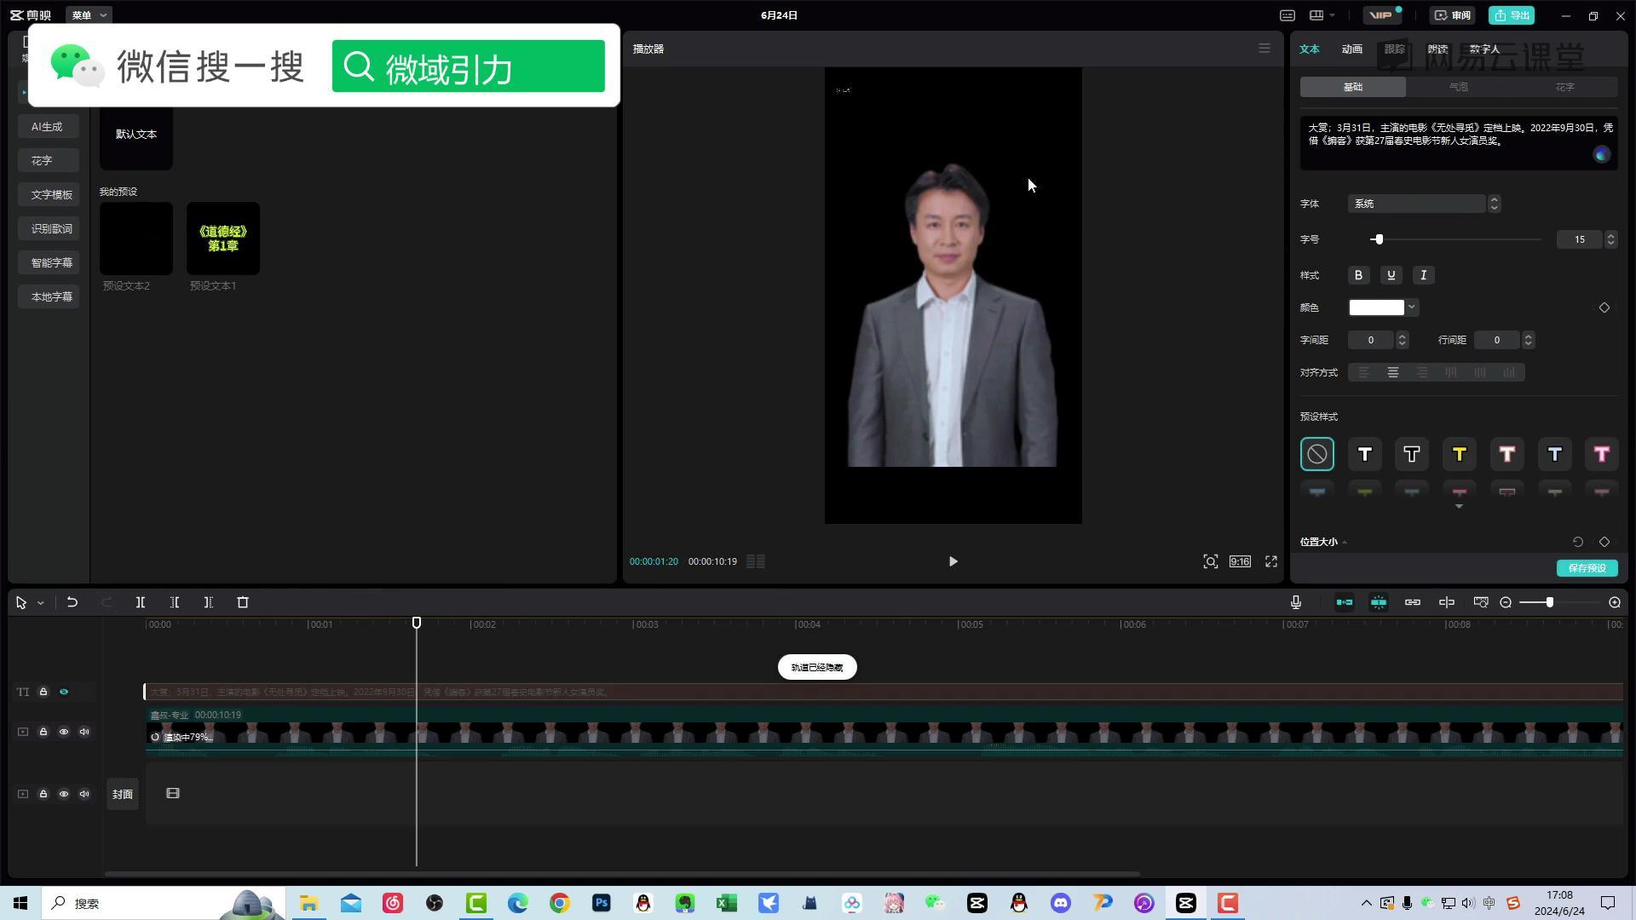Click the 字间距 letter spacing stepper

1403,340
